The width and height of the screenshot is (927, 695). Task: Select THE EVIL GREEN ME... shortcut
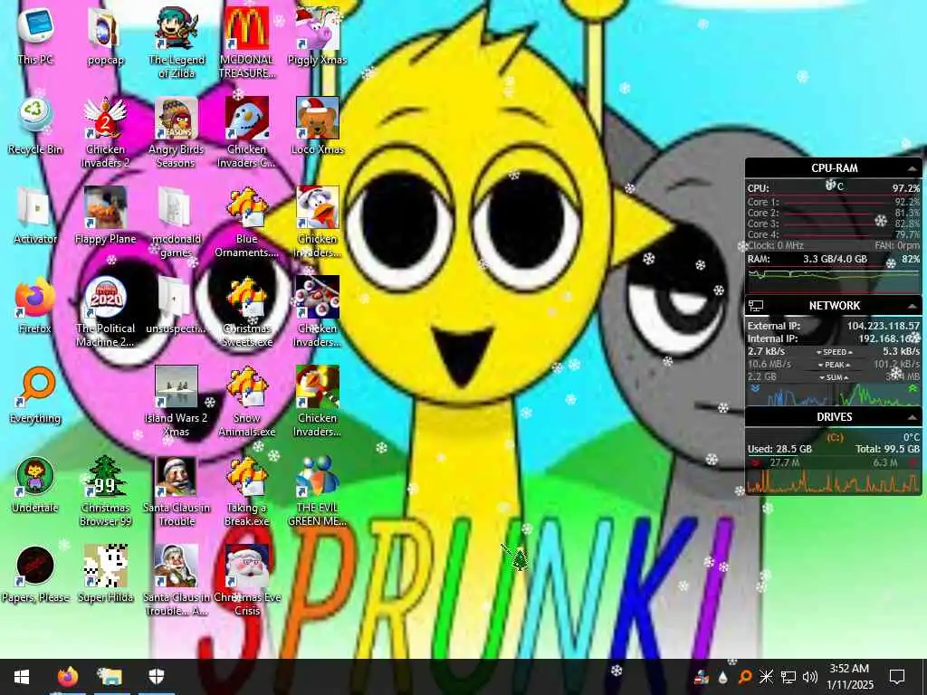coord(318,492)
